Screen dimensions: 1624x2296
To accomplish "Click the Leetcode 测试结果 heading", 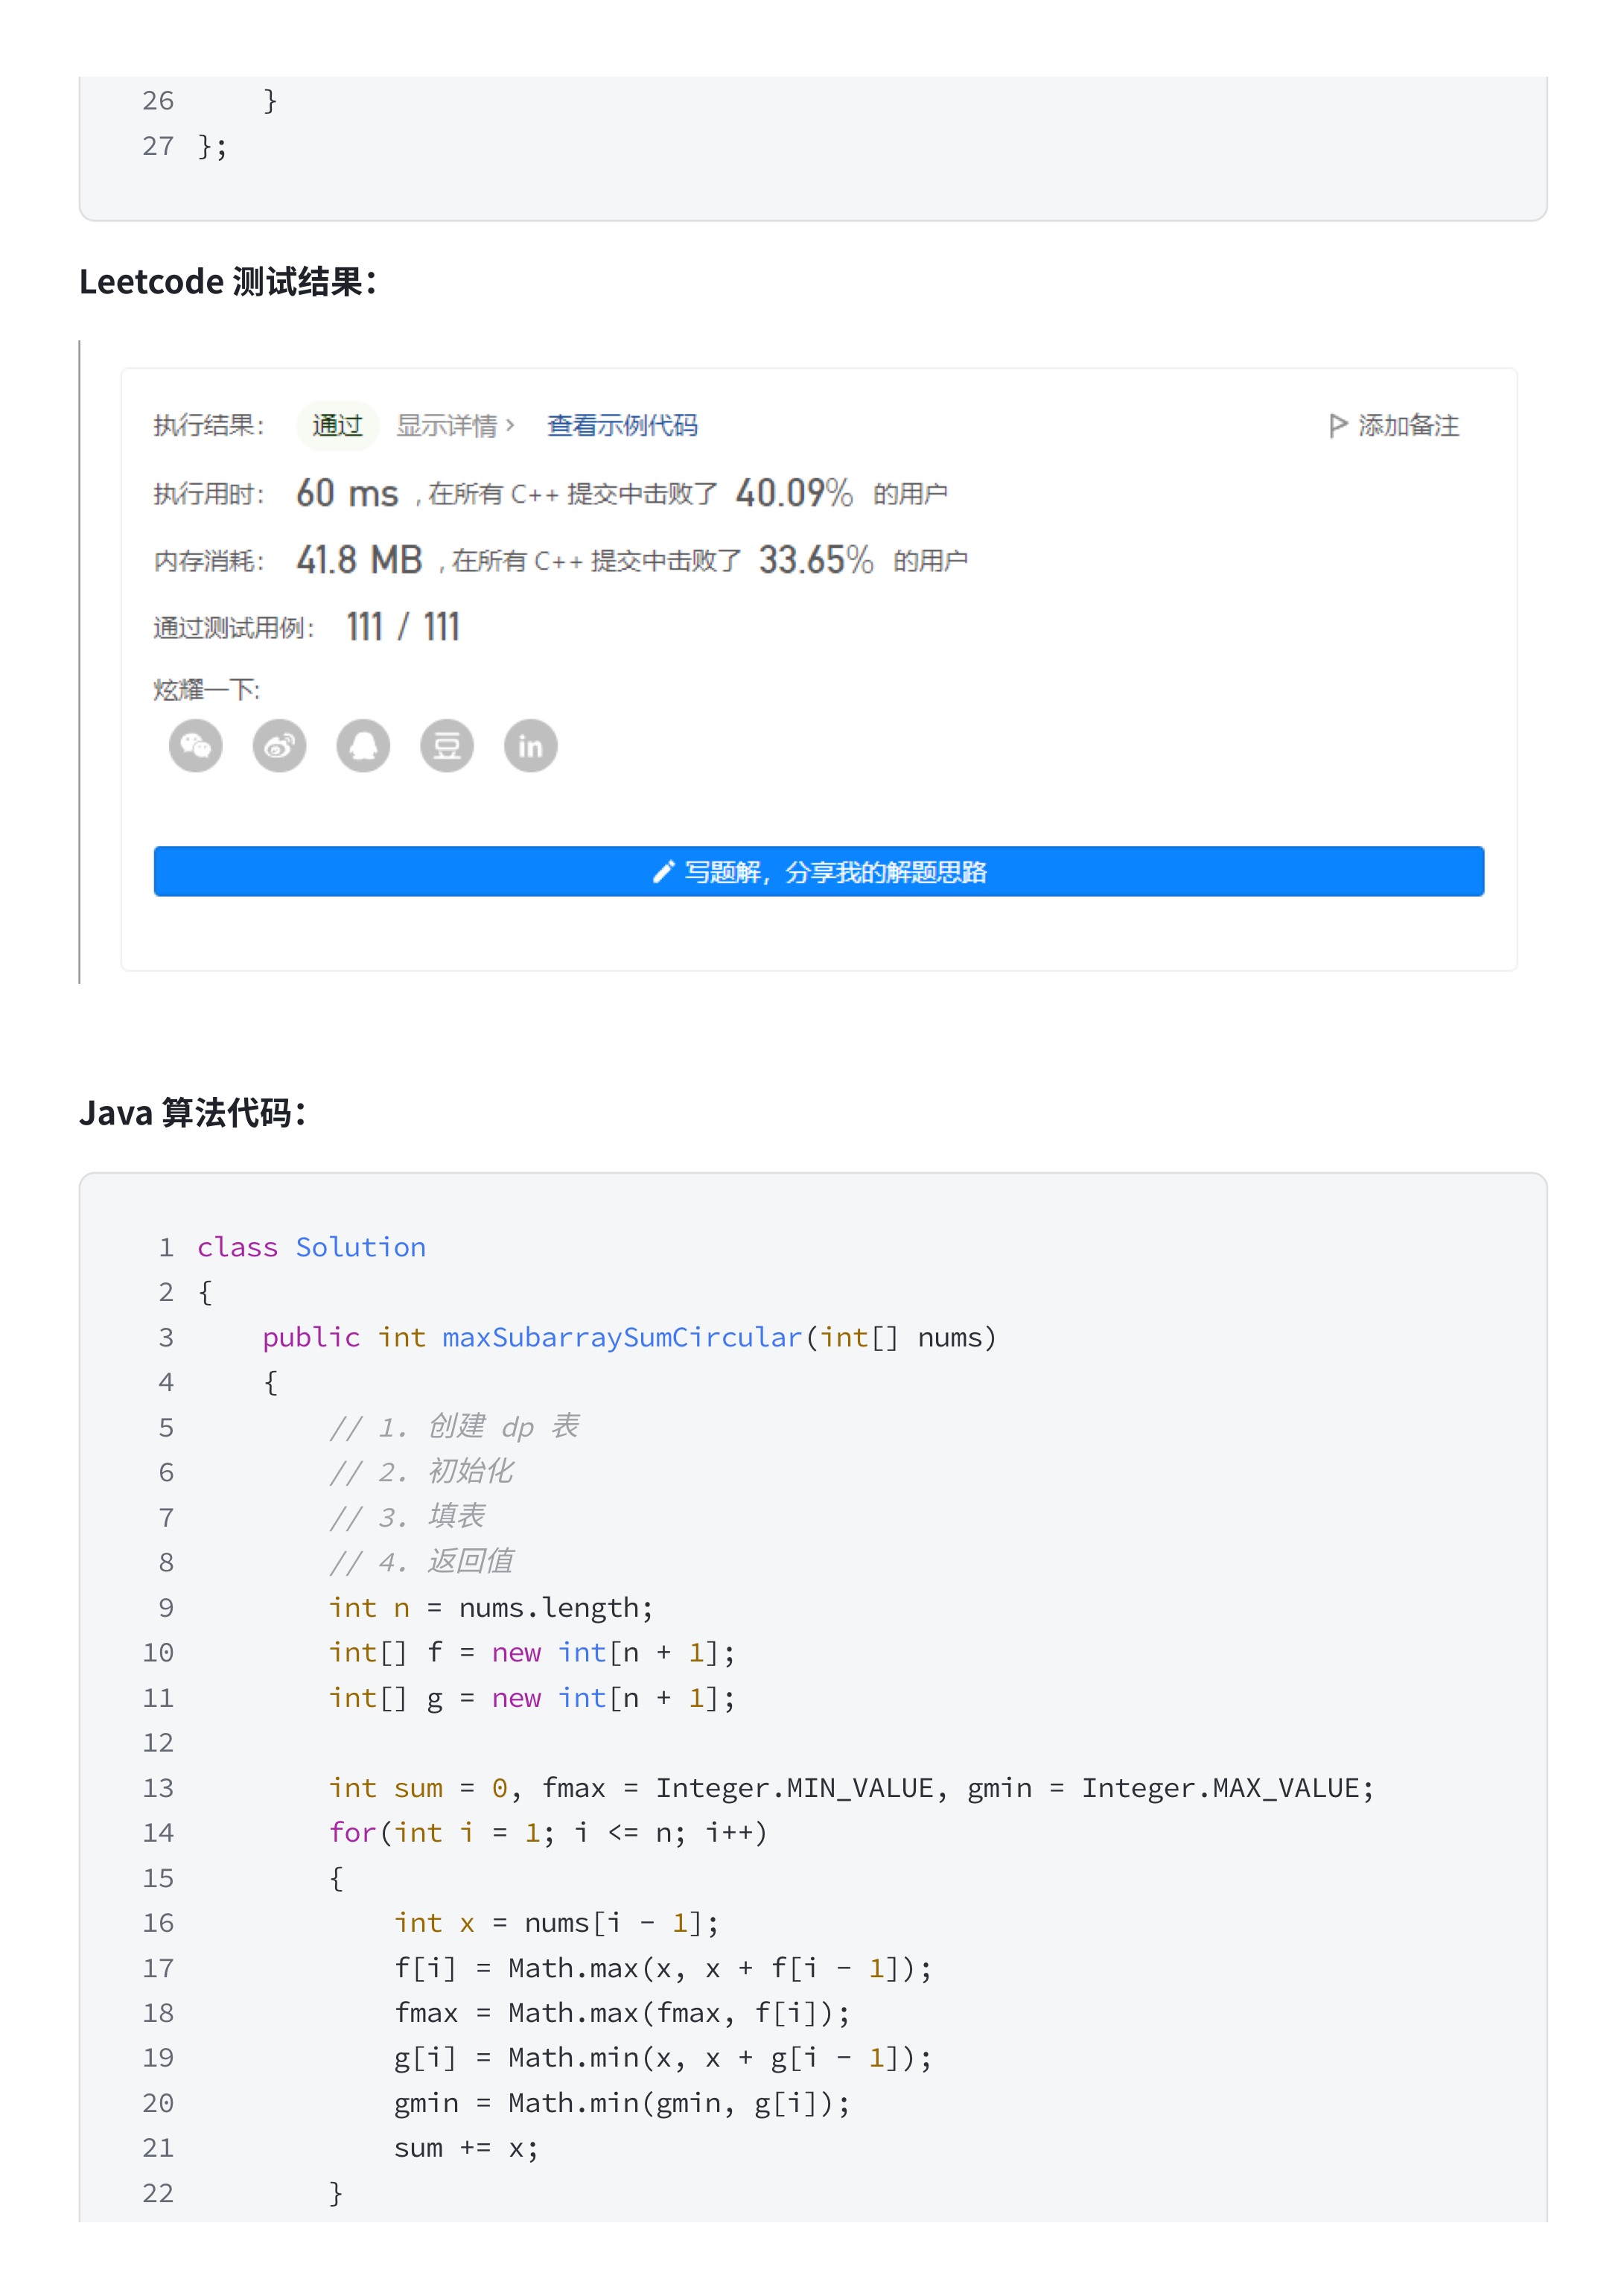I will pos(228,282).
